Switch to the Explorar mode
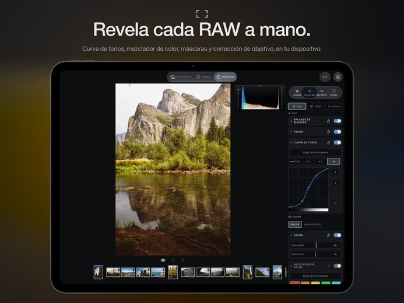The width and height of the screenshot is (404, 303). [181, 77]
